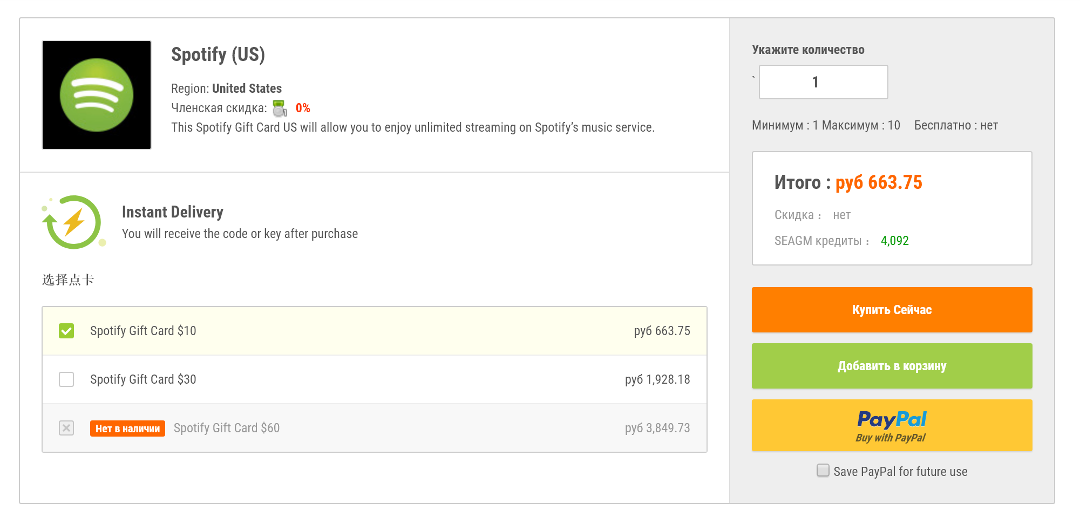Click the Скидка : нет line
The image size is (1080, 517).
click(812, 215)
